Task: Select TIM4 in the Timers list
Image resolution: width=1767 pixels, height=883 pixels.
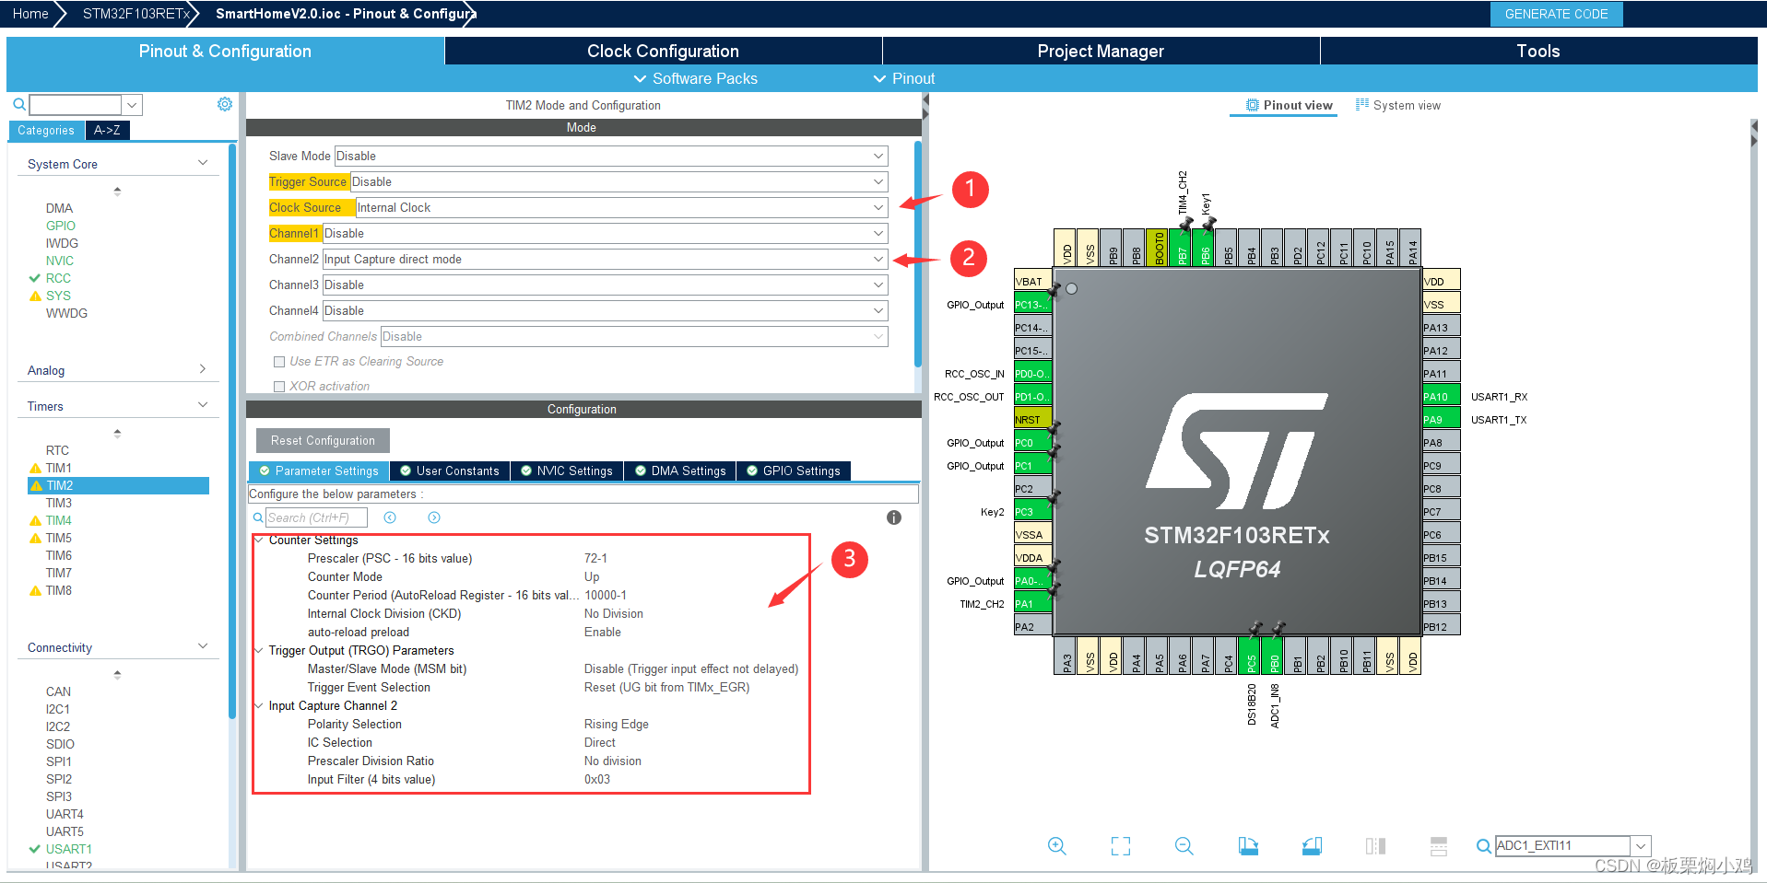Action: 59,520
